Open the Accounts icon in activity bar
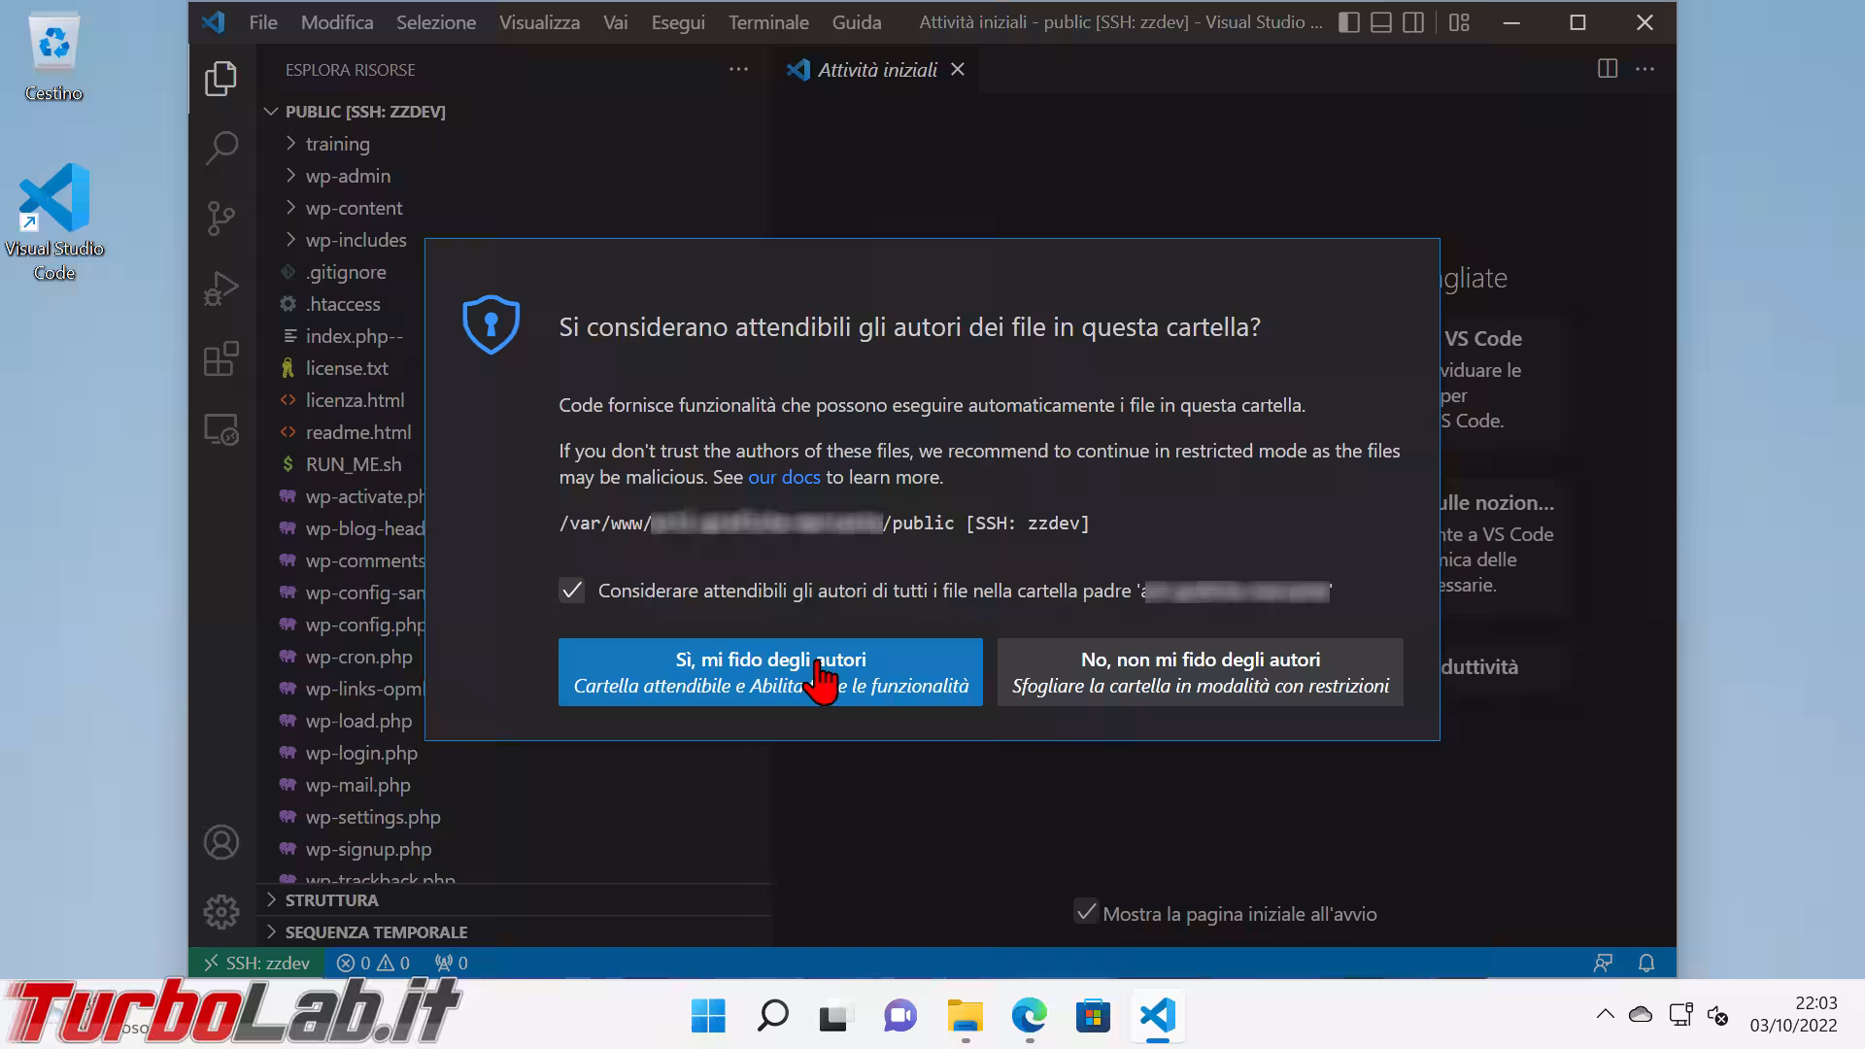1865x1049 pixels. [221, 842]
